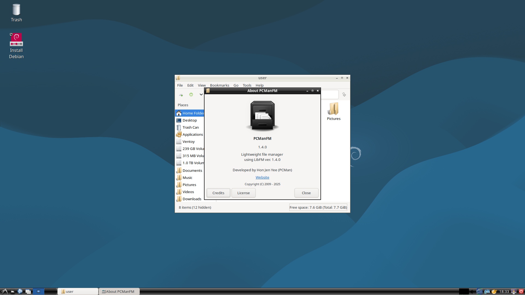Viewport: 525px width, 295px height.
Task: Click the volume speaker tray icon
Action: point(472,291)
